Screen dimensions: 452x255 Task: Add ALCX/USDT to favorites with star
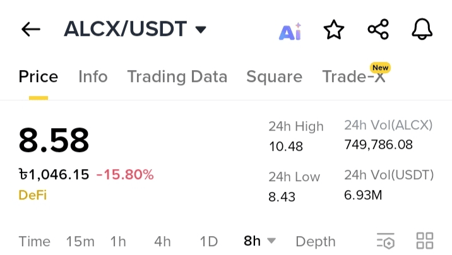tap(333, 29)
